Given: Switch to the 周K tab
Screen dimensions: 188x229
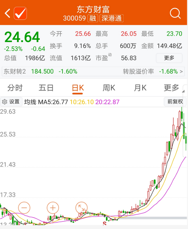Looking at the screenshot, I should (109, 88).
